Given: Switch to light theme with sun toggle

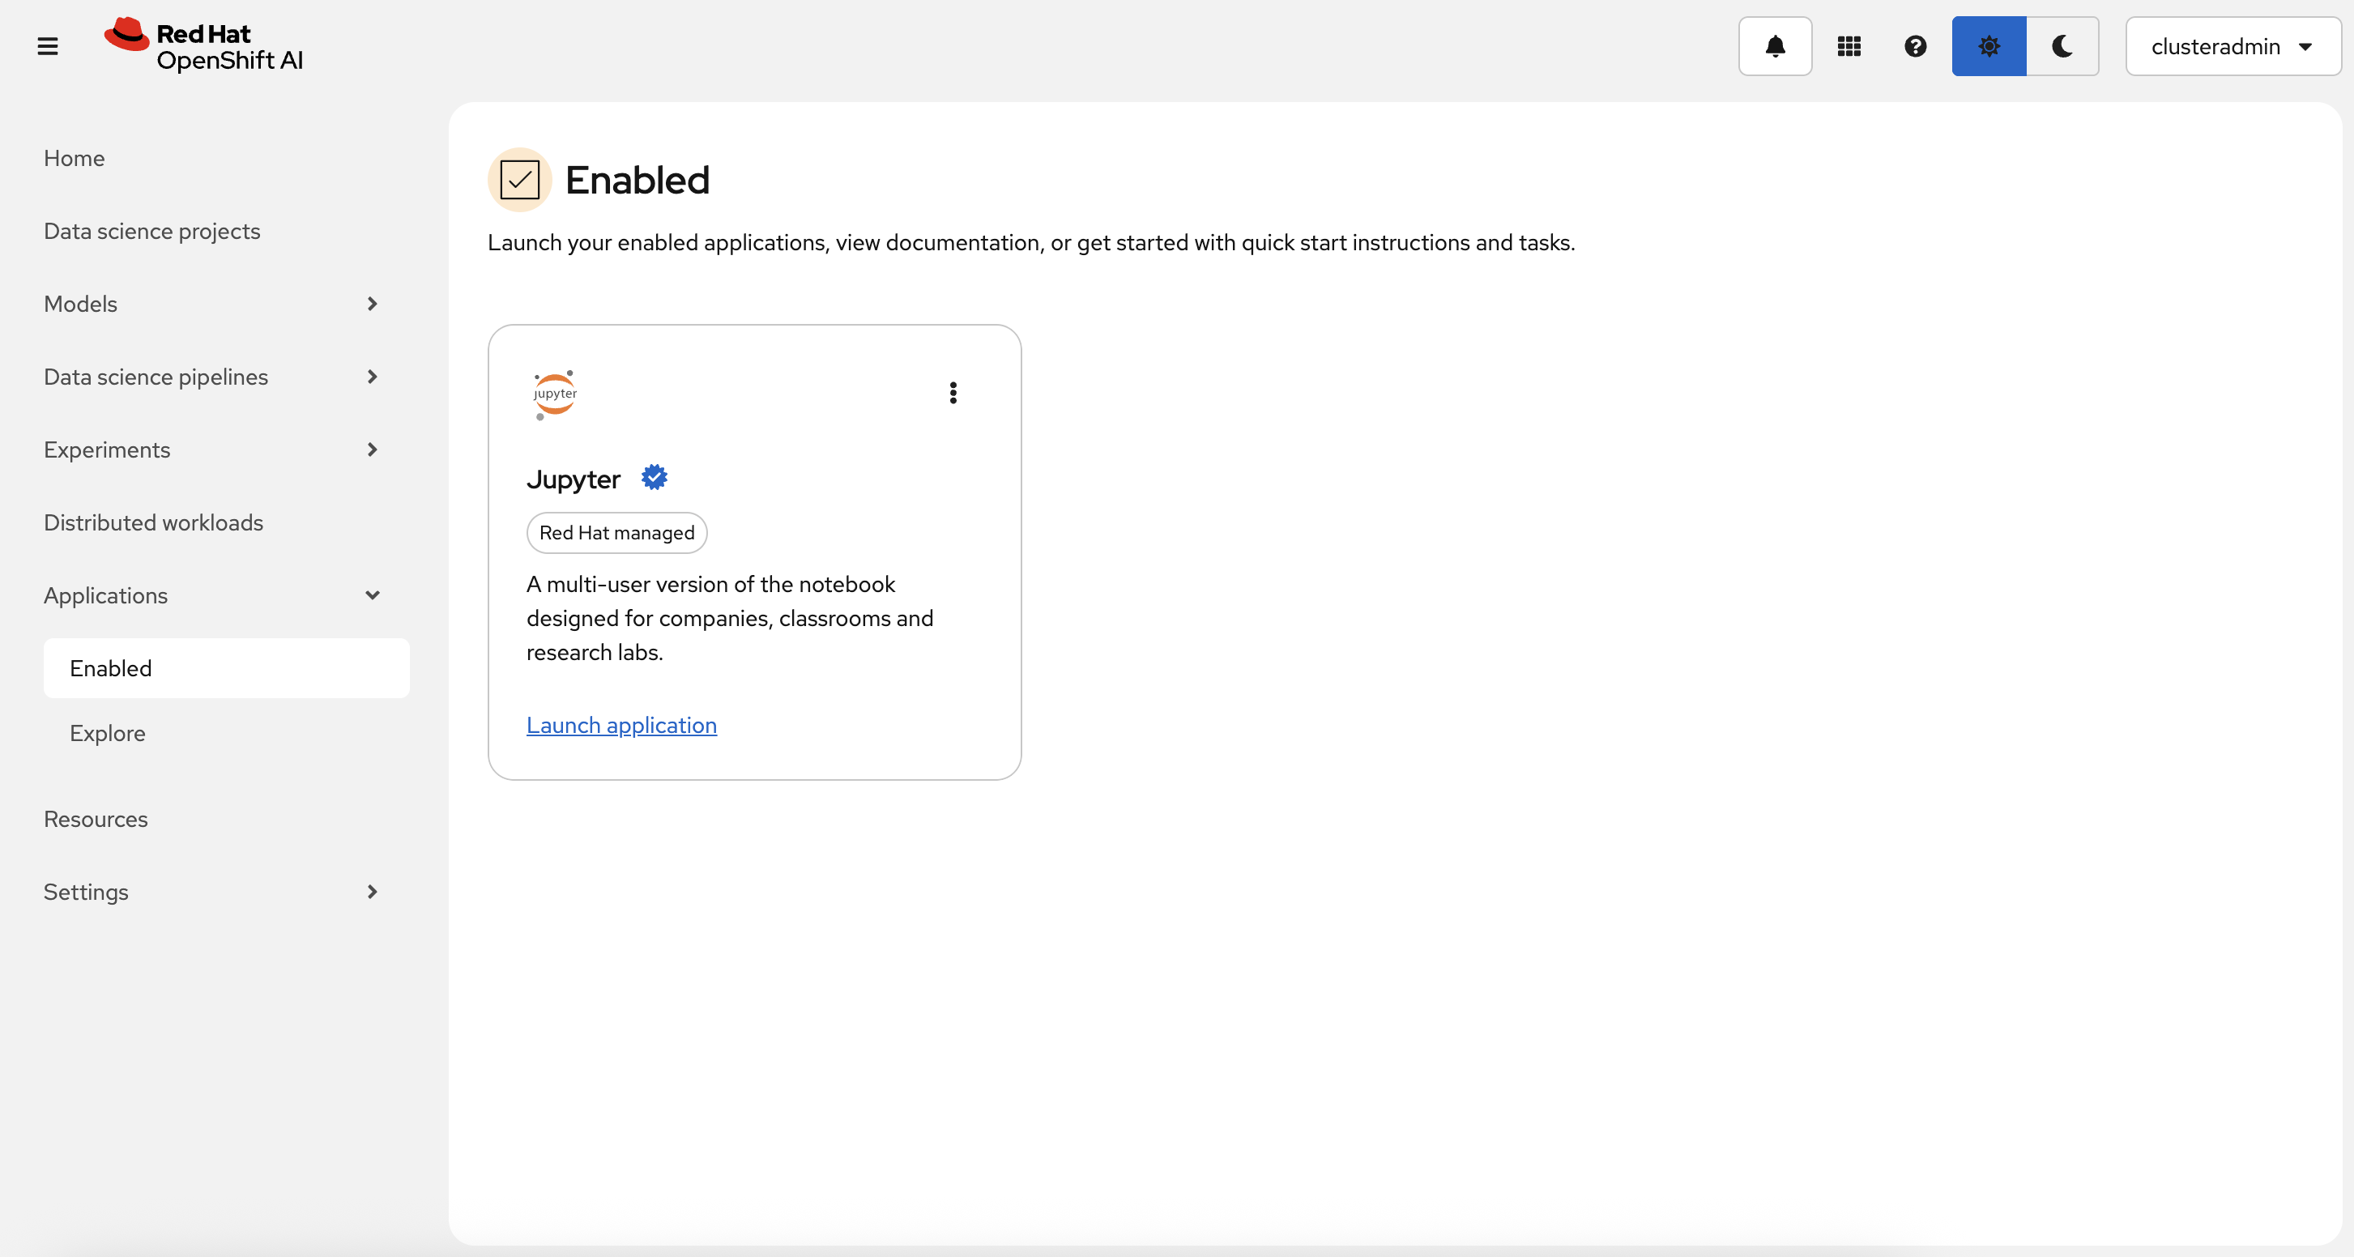Looking at the screenshot, I should (1989, 45).
